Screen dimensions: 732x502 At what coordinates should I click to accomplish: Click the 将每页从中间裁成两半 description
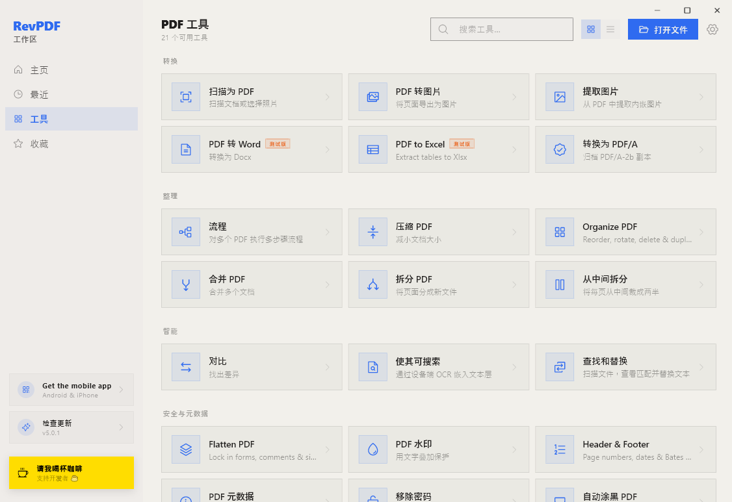point(621,292)
